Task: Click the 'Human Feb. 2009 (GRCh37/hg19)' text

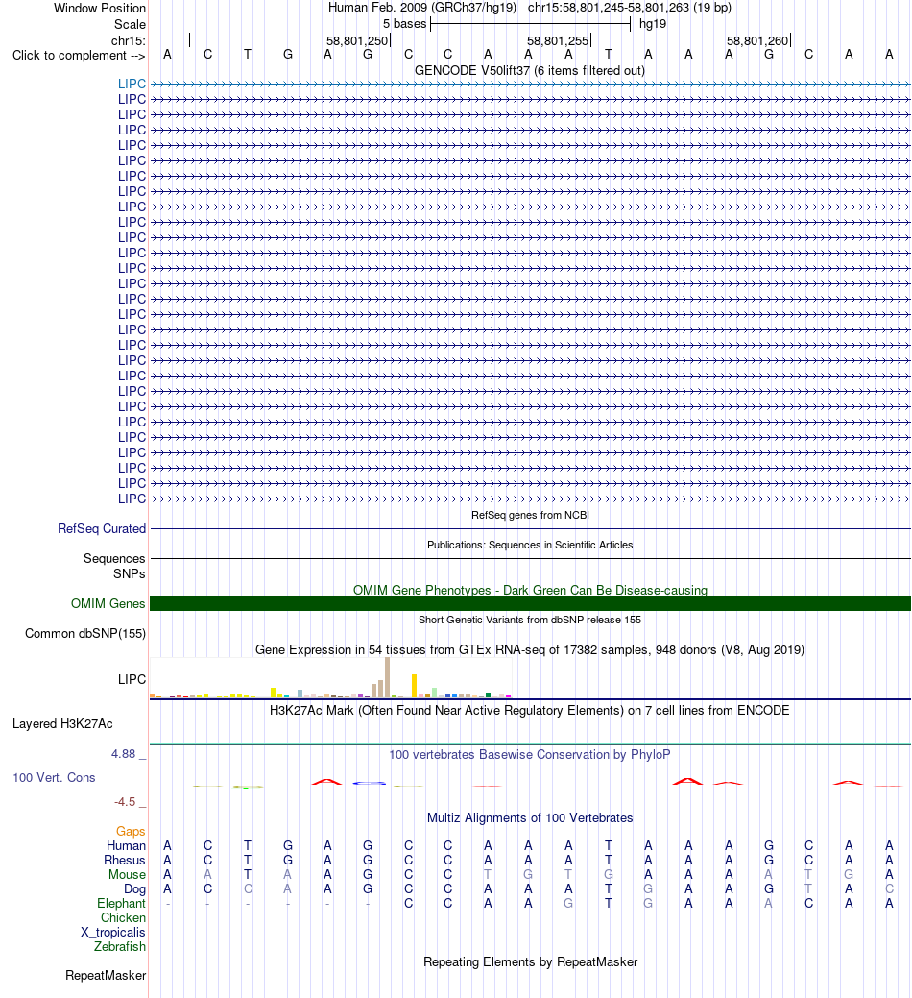Action: pos(422,8)
